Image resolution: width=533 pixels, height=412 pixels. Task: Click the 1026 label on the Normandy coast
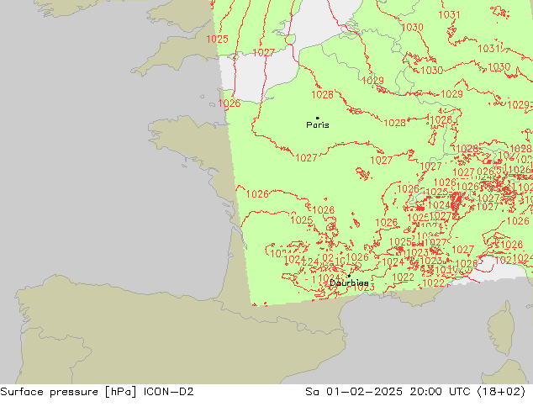click(230, 103)
